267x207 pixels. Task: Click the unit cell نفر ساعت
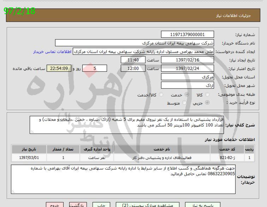(x=97, y=158)
